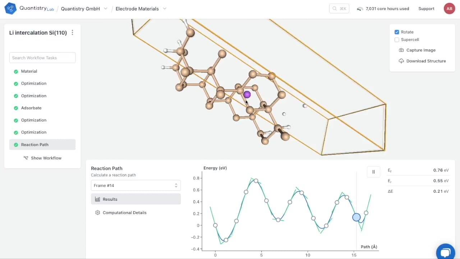Open the three-dot menu beside Li intercalation Si(110)
Viewport: 460px width, 259px height.
72,33
